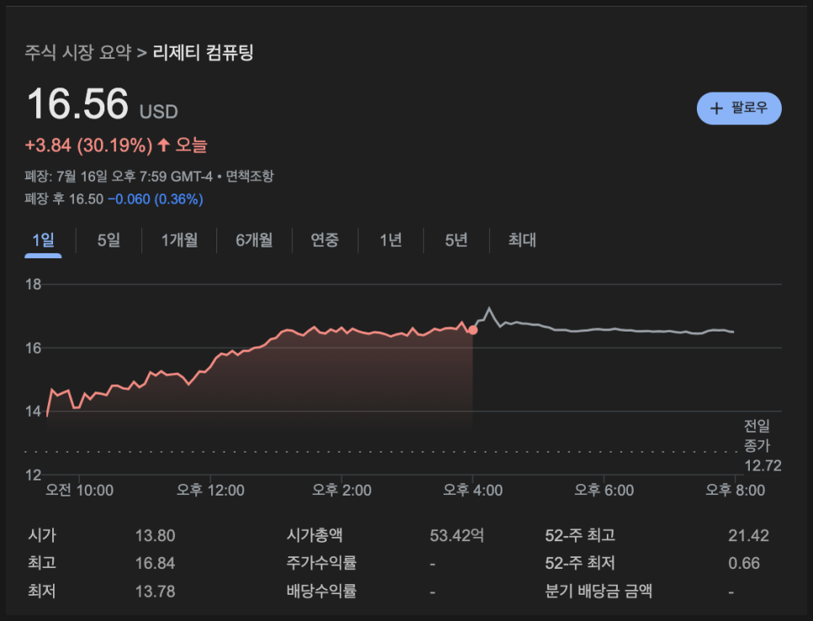Select the 연중 tab
This screenshot has width=813, height=621.
[x=325, y=240]
